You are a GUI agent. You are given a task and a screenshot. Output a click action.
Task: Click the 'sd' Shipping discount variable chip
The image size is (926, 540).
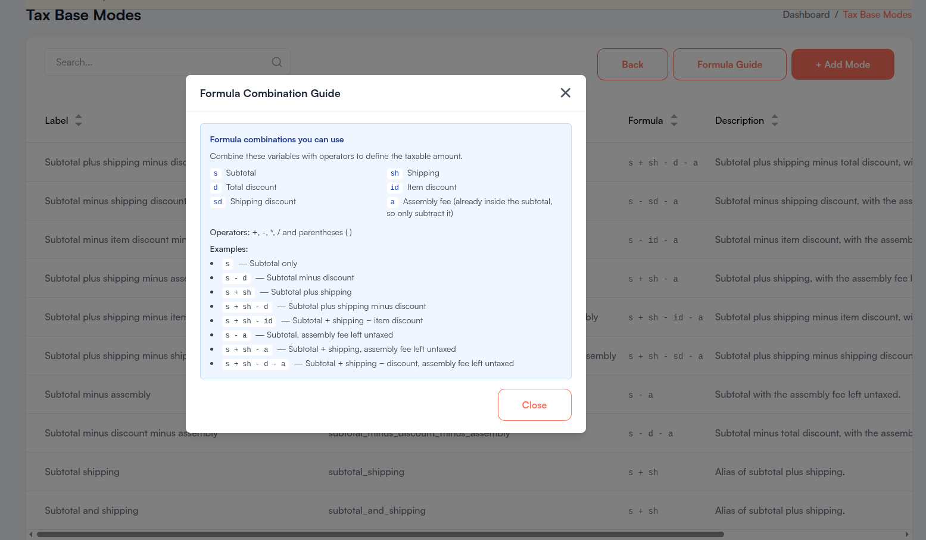pyautogui.click(x=218, y=202)
